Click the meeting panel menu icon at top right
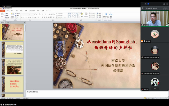 point(167,4)
